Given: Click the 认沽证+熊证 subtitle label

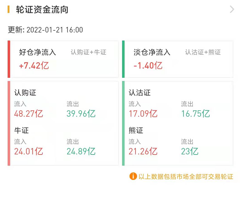Looking at the screenshot, I should coord(203,52).
